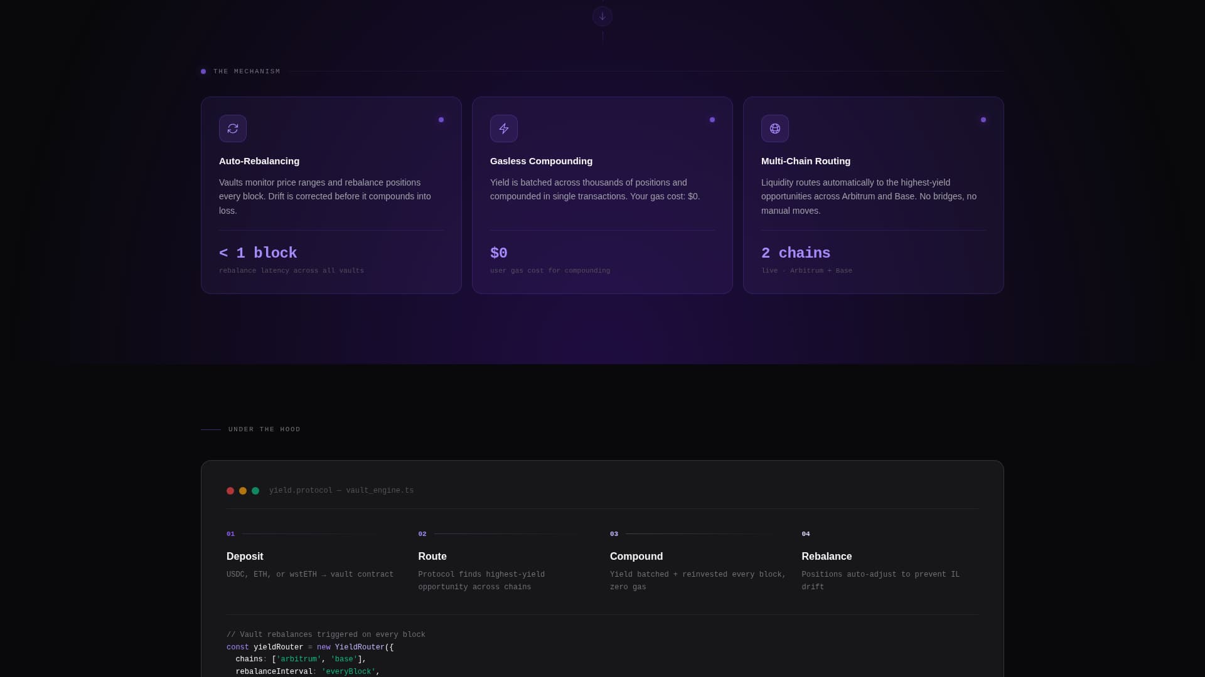The image size is (1205, 677).
Task: Click the green terminal window dot
Action: (x=255, y=491)
